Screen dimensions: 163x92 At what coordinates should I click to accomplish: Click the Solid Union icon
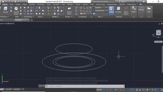[x=25, y=8]
